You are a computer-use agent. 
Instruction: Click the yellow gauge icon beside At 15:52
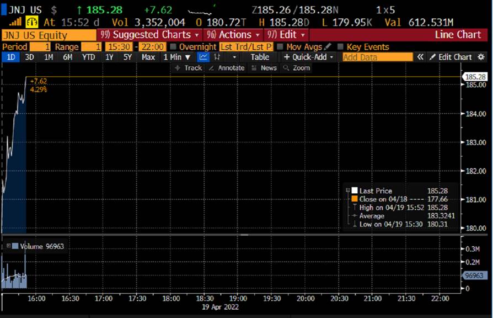32,22
